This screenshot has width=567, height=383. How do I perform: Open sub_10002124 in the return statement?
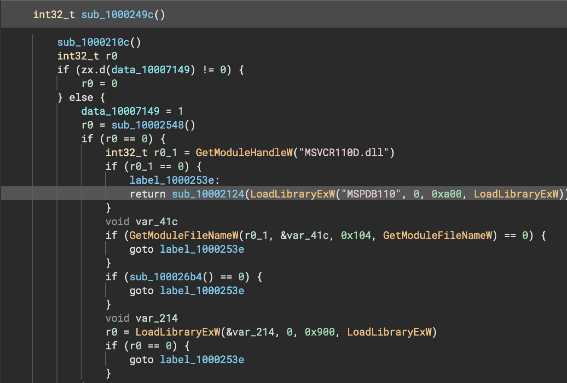(x=208, y=194)
